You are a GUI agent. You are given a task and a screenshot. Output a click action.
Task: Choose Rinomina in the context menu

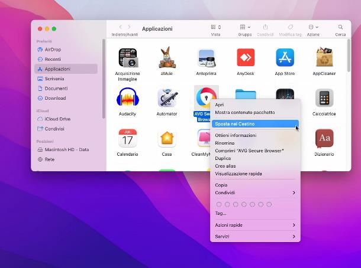255,143
